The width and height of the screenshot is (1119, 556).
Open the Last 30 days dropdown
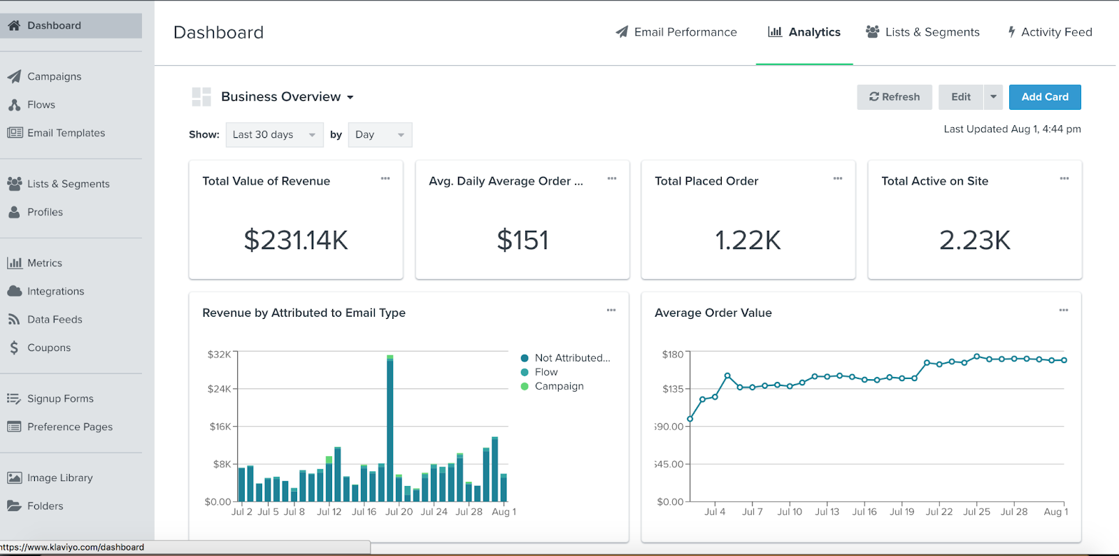tap(274, 135)
